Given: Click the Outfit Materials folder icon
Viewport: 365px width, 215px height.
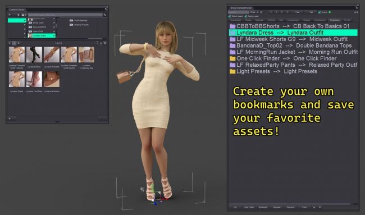Looking at the screenshot, I should click(x=71, y=20).
